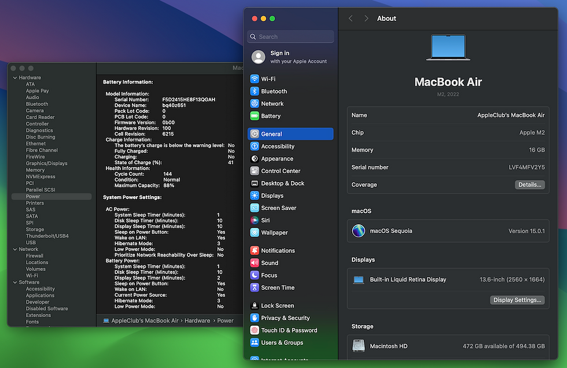The image size is (567, 368).
Task: Open the Accessibility icon
Action: click(255, 146)
